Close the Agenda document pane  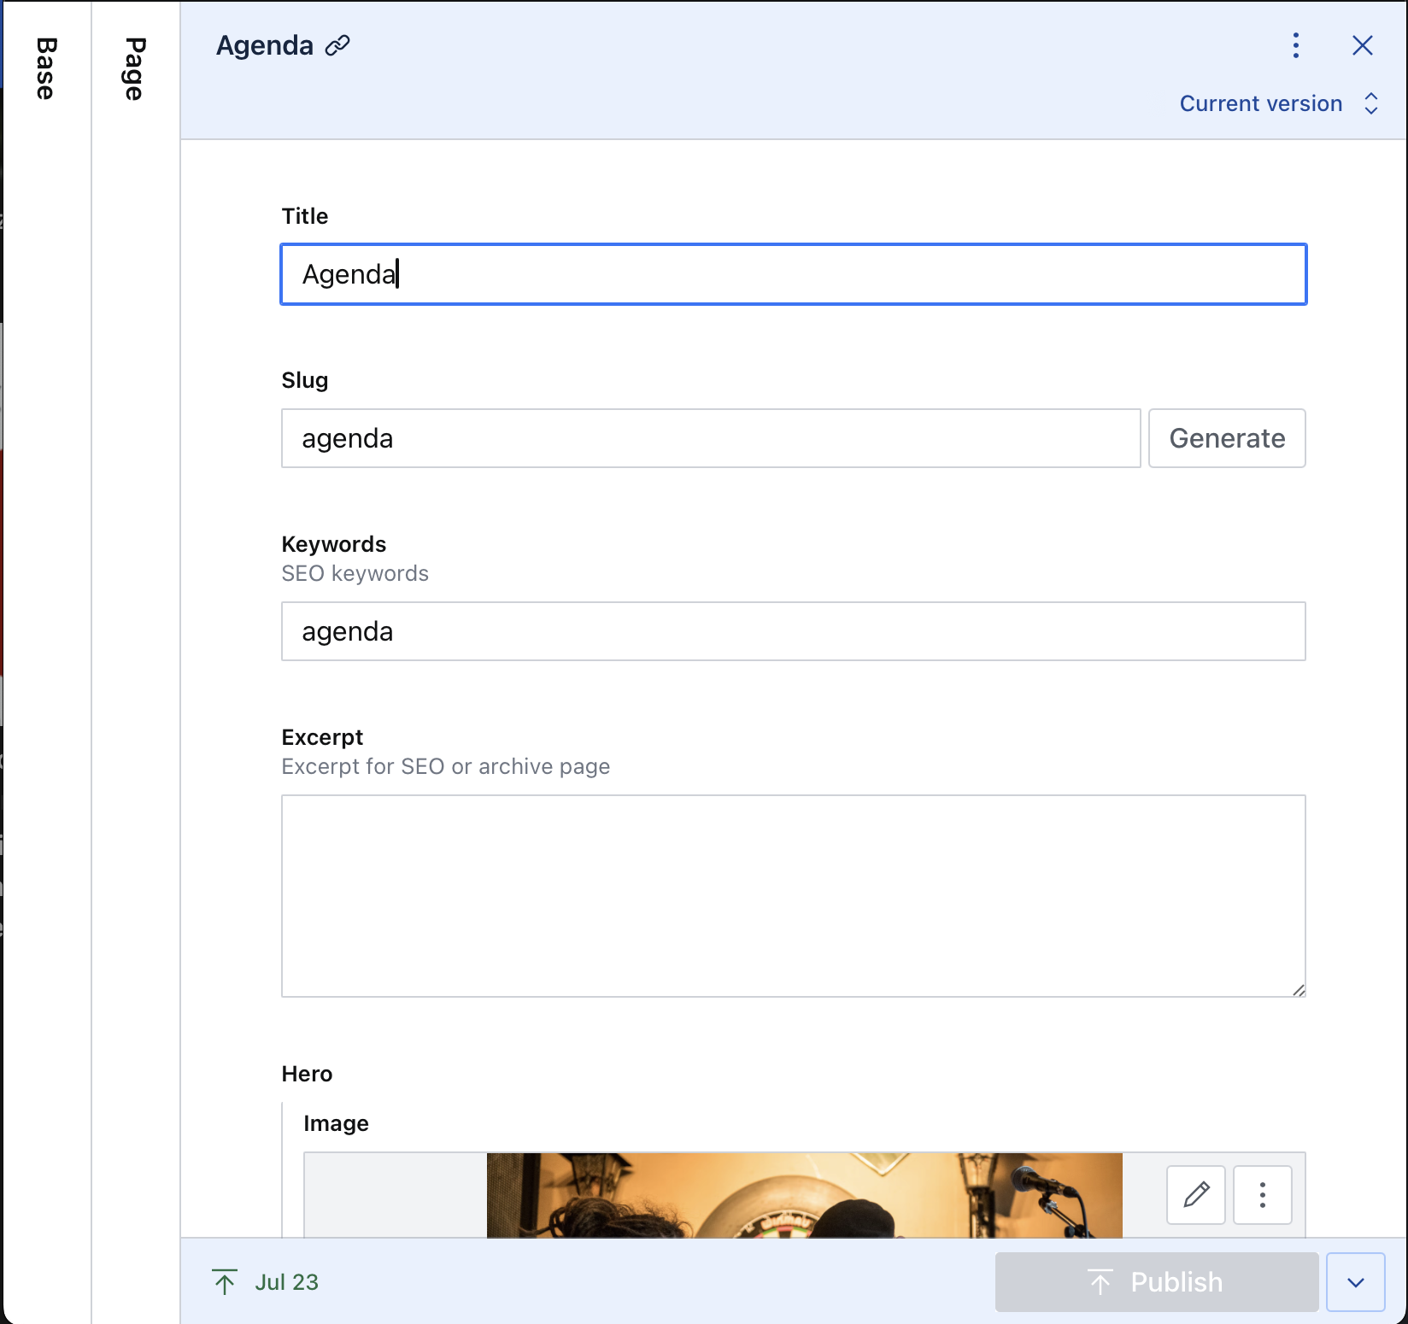coord(1363,45)
